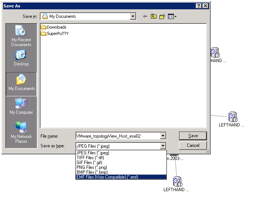This screenshot has width=256, height=212.
Task: Choose PNG Files (*.png) format
Action: click(x=91, y=167)
